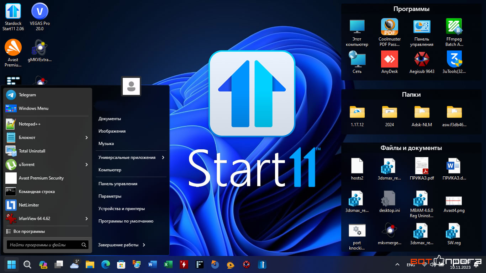This screenshot has height=273, width=486.
Task: Select Этот компьютер icon in Программы fence
Action: point(357,33)
